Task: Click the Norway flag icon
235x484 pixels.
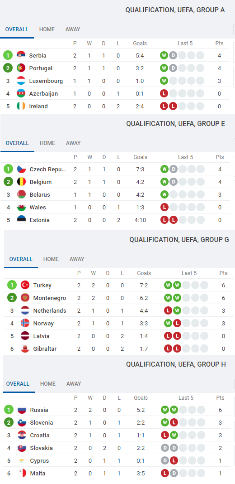Action: coord(25,323)
